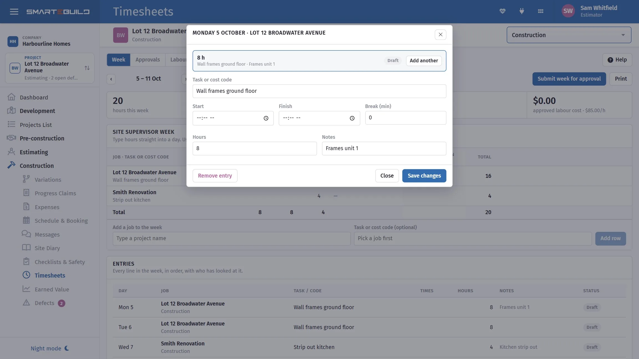Click the Task or cost code field
The image size is (639, 359).
click(x=319, y=91)
